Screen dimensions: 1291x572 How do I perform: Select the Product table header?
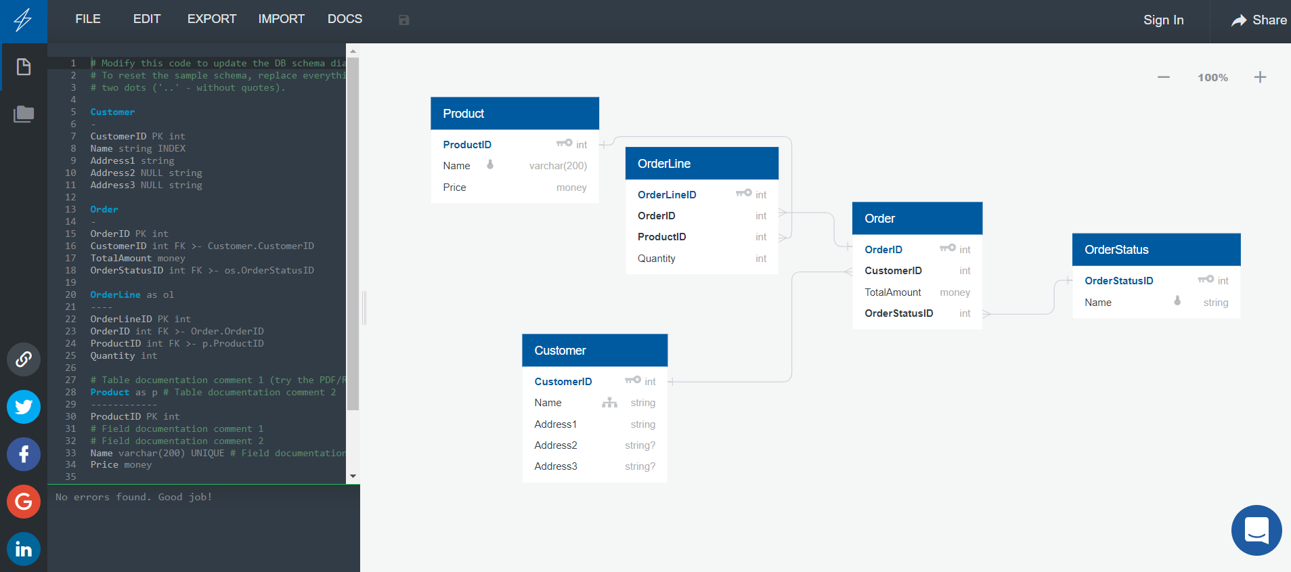click(x=515, y=113)
